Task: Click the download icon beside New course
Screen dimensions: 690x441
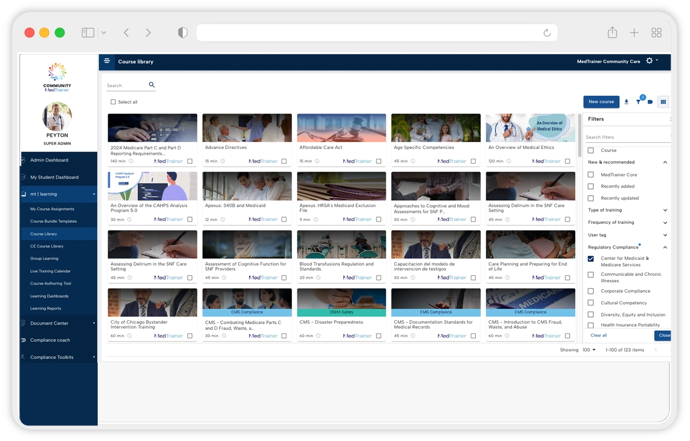Action: coord(626,102)
